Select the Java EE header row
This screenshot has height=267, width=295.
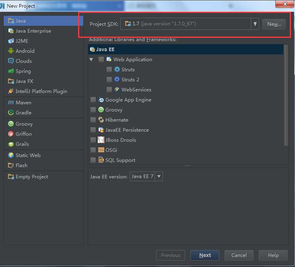pyautogui.click(x=186, y=50)
